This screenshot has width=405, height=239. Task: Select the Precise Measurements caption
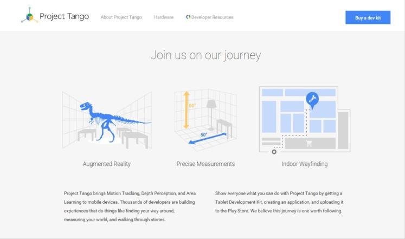205,164
